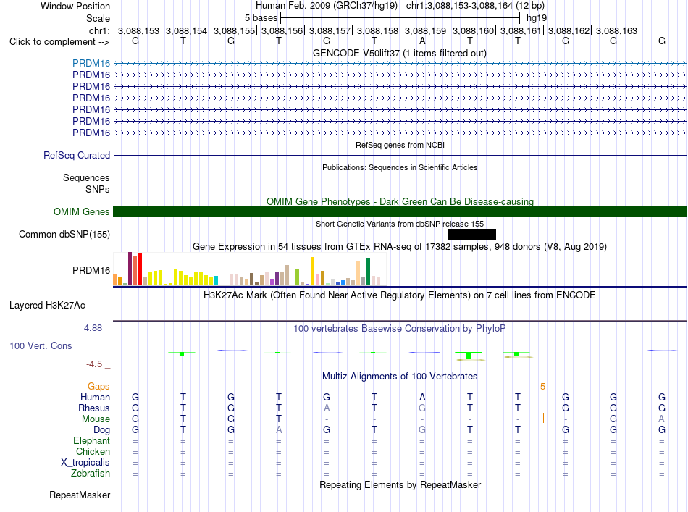Click the tallest maroon GTEx expression bar
This screenshot has height=512, width=688.
pyautogui.click(x=130, y=269)
